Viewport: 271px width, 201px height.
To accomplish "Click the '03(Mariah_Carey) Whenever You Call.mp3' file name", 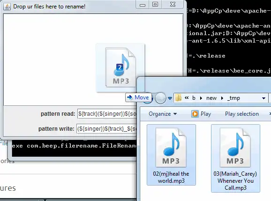I will (235, 181).
